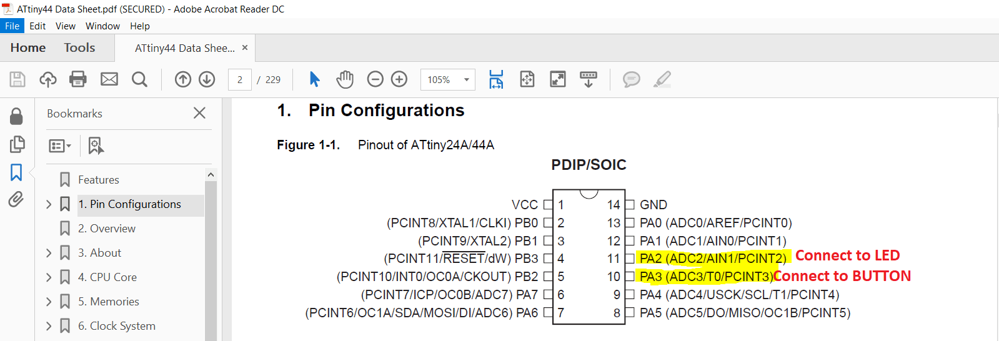Click the page number input field

pos(240,79)
